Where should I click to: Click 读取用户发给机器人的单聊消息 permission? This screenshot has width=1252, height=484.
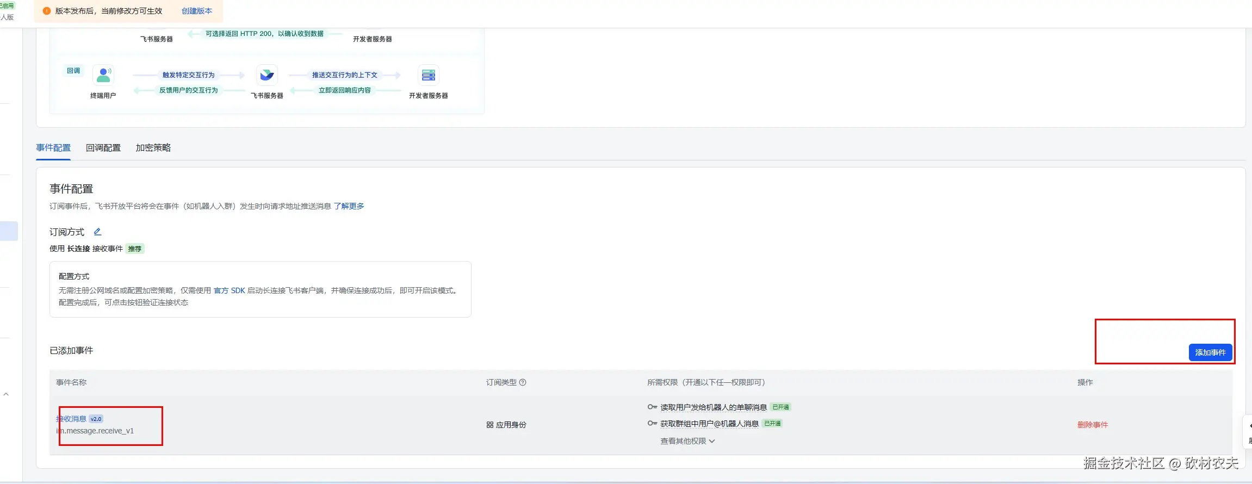coord(714,407)
